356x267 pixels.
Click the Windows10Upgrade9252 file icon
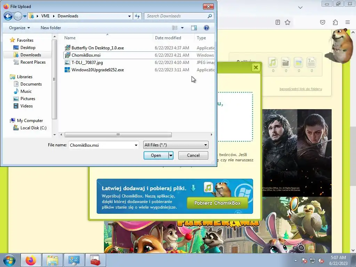click(67, 70)
